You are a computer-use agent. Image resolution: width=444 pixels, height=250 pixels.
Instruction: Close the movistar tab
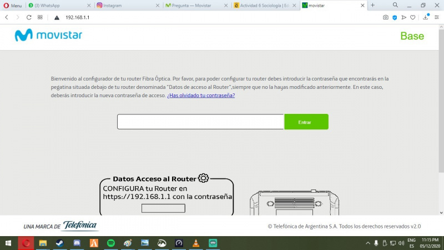[x=362, y=6]
